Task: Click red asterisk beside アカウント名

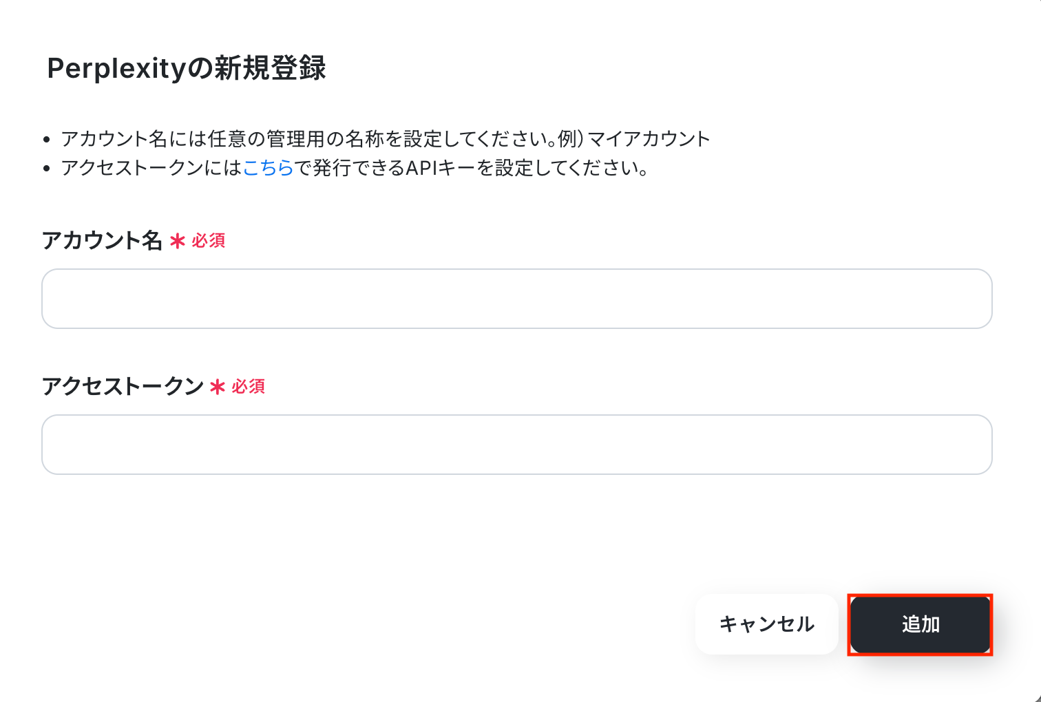Action: click(x=178, y=241)
